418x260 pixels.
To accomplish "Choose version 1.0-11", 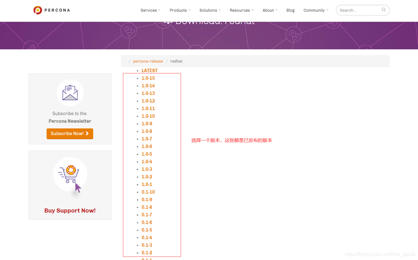I will click(x=148, y=108).
